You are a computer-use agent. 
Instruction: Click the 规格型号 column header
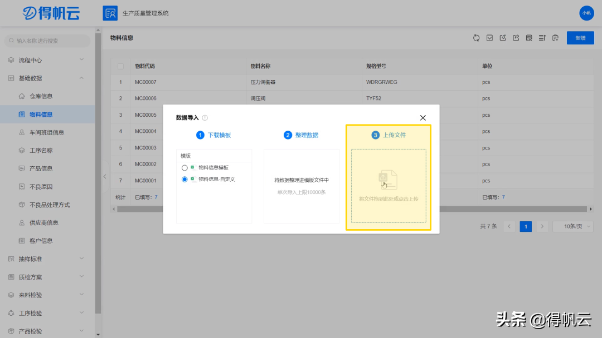376,66
